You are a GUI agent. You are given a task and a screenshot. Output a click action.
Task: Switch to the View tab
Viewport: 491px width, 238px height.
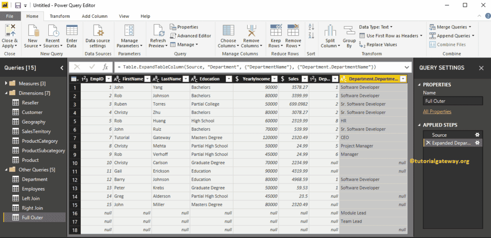[x=124, y=16]
